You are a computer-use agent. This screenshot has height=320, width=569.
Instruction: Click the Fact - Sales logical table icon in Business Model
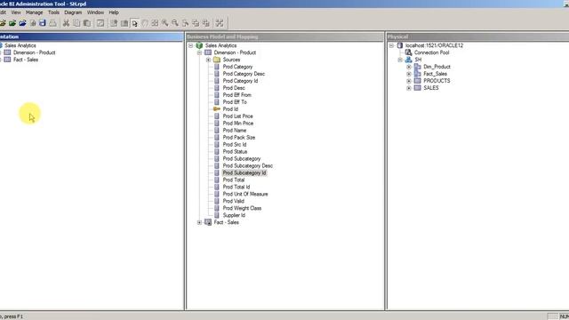[x=208, y=222]
